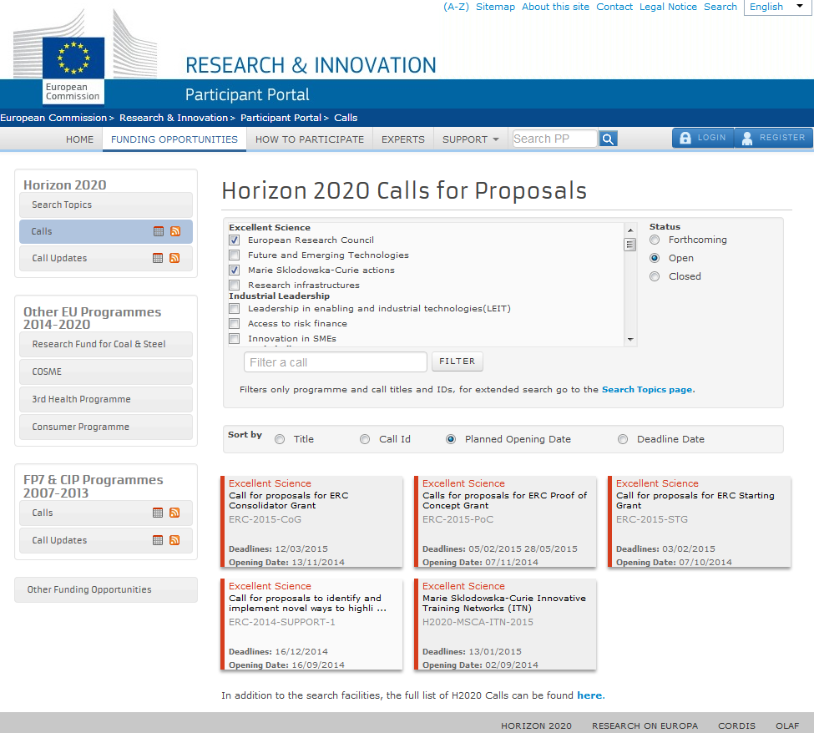Click the LOGIN padlock button

703,138
